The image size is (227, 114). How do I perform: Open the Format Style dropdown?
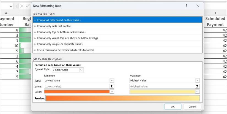81,70
